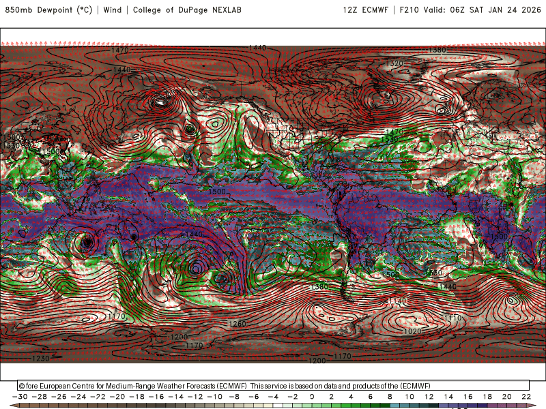Click the -30 value on the color scale

coord(20,397)
